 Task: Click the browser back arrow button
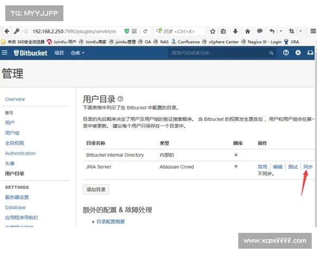7,31
